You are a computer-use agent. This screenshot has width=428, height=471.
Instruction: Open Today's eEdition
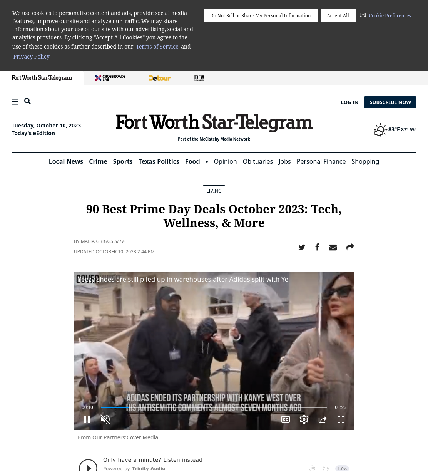33,133
